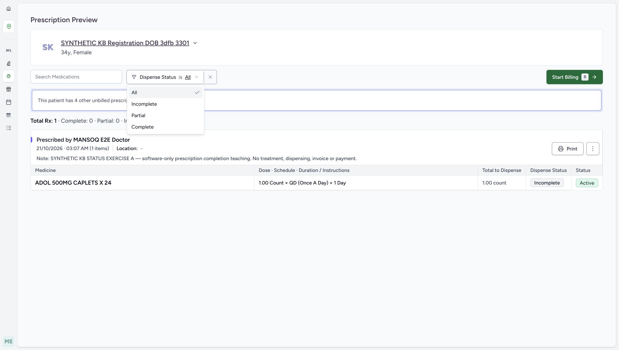Open the outlined calendar sidebar icon
The height and width of the screenshot is (350, 619).
[9, 102]
